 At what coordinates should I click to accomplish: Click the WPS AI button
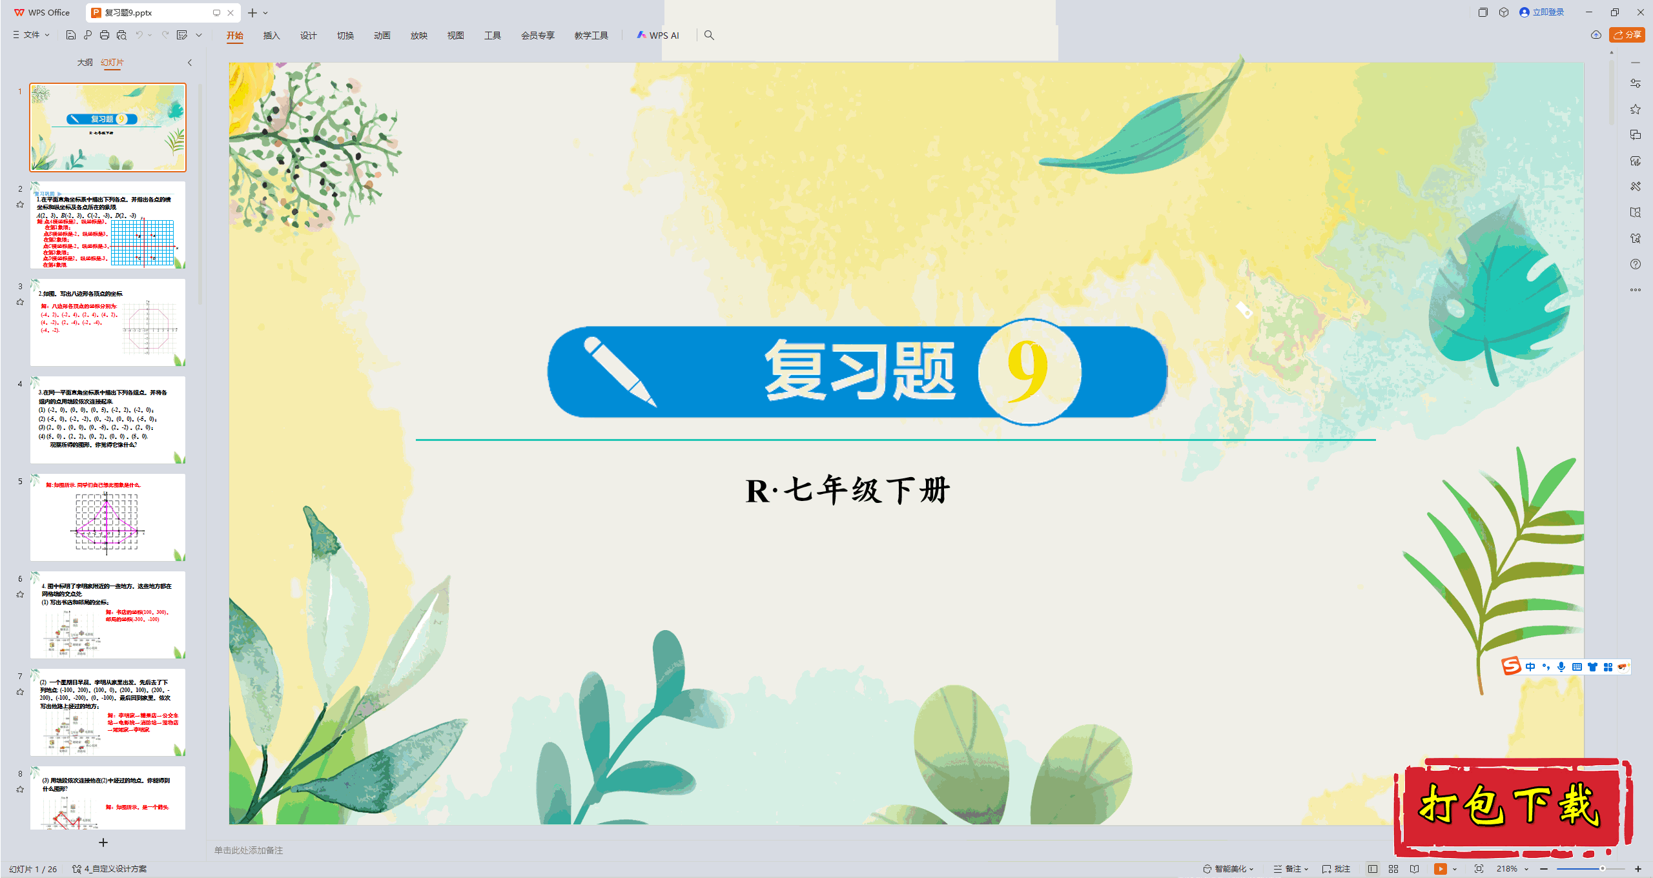(x=658, y=36)
